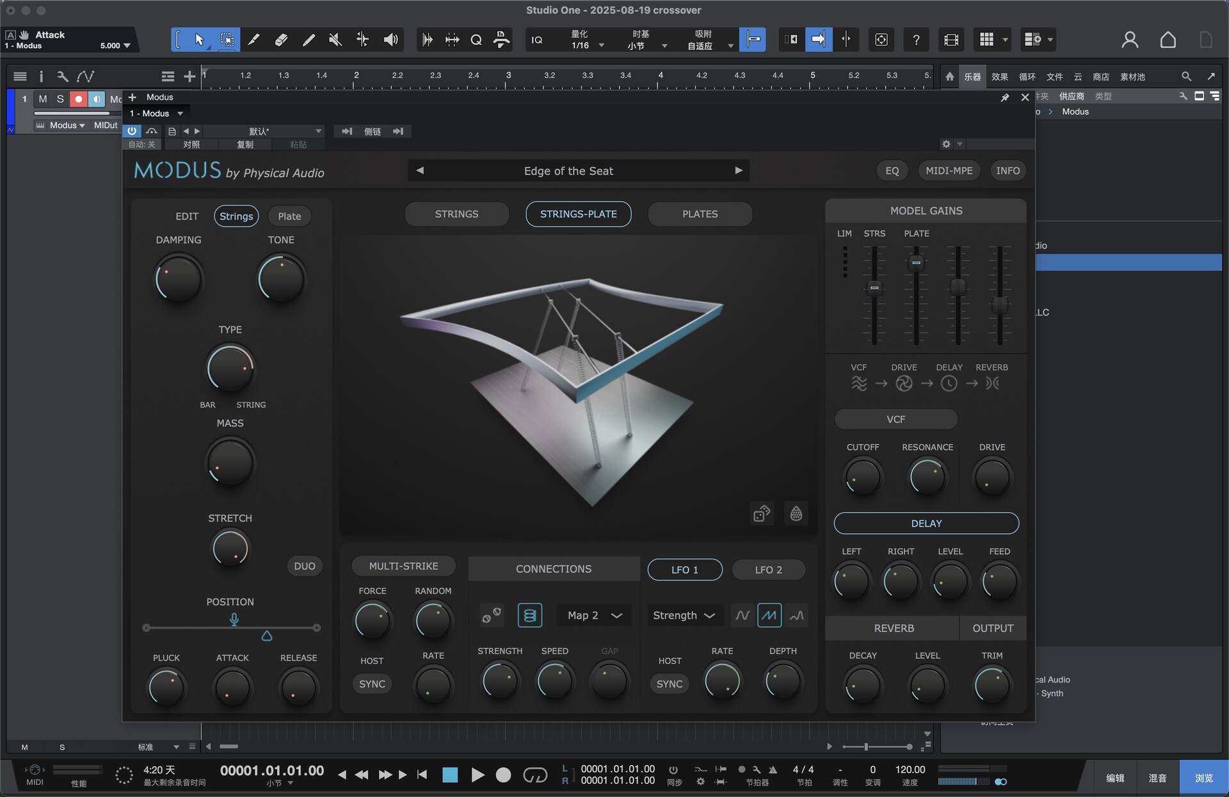Select the LFO 2 tab
This screenshot has width=1229, height=797.
point(768,570)
